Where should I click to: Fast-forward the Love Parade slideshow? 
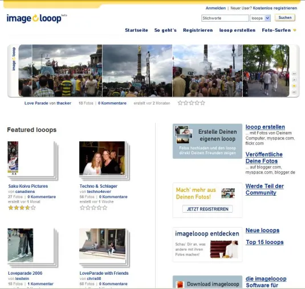(294, 73)
